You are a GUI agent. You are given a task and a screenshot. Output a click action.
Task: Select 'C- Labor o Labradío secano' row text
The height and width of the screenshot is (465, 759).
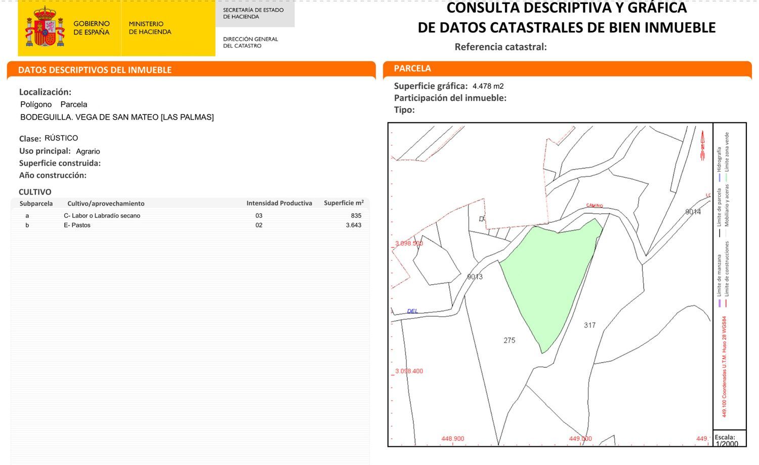(x=102, y=216)
